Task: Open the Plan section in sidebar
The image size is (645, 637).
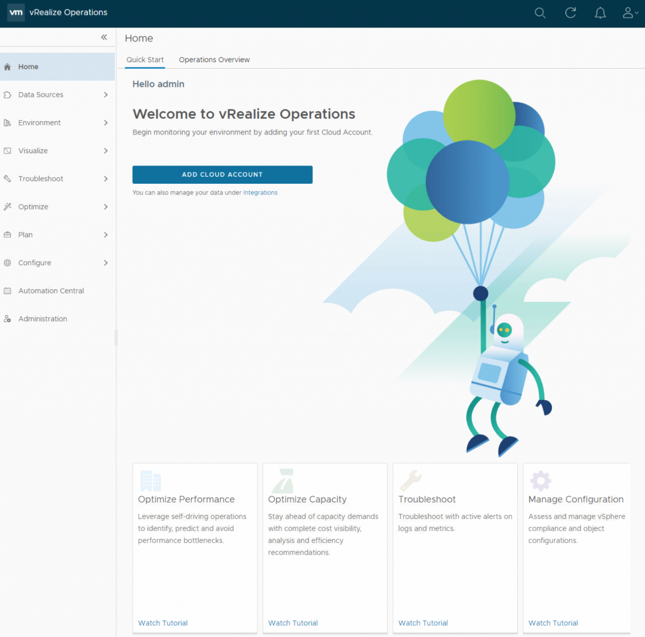Action: pyautogui.click(x=25, y=235)
